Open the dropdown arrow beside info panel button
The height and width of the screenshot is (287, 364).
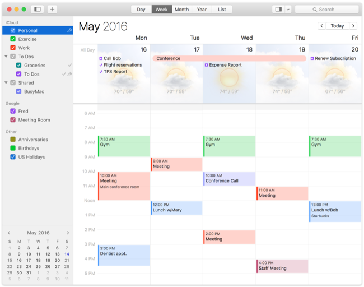coord(288,10)
